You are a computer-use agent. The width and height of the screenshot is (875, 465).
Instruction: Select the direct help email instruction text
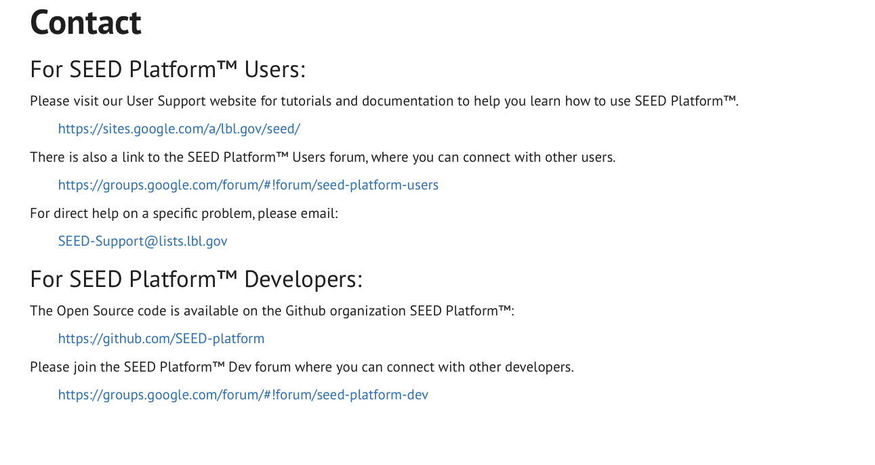click(184, 213)
